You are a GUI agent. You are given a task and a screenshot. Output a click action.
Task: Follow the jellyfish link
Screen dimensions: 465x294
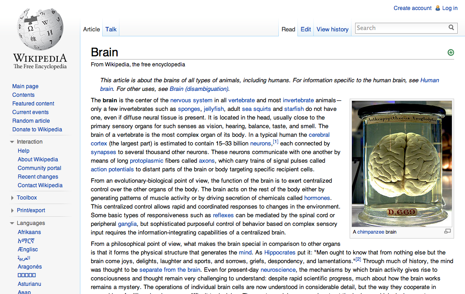point(214,109)
